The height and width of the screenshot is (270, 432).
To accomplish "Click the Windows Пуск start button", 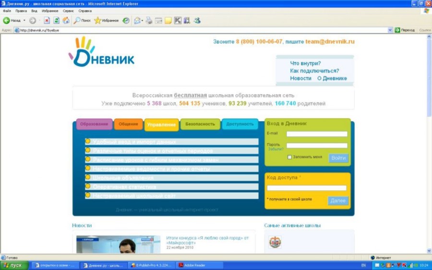I will point(14,265).
